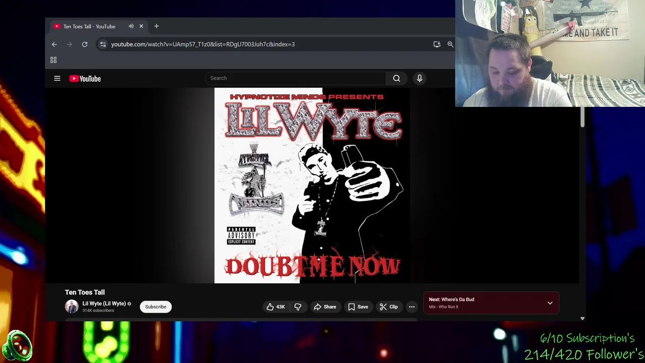Click the 314K subscribers text
645x363 pixels.
click(98, 311)
